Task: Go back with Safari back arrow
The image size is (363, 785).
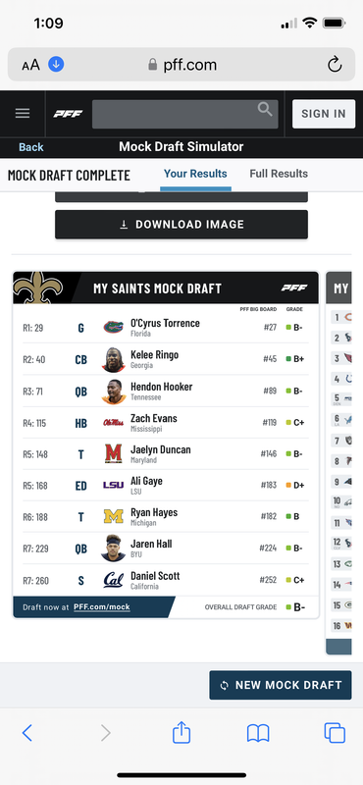Action: (27, 733)
